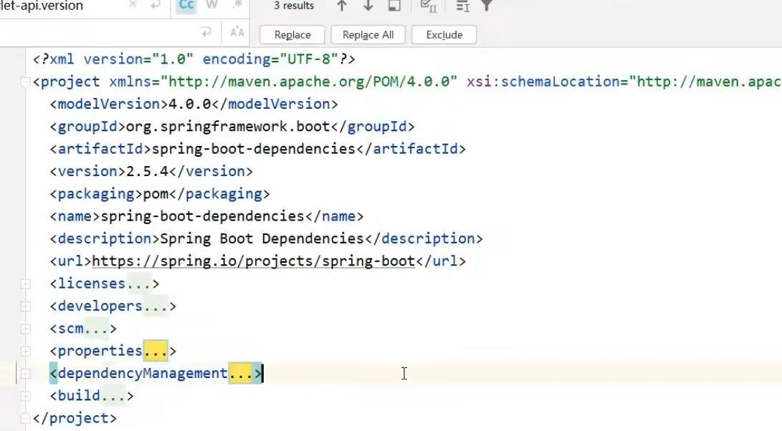Expand the dependencyManagement fold region
Viewport: 782px width, 431px height.
click(25, 374)
